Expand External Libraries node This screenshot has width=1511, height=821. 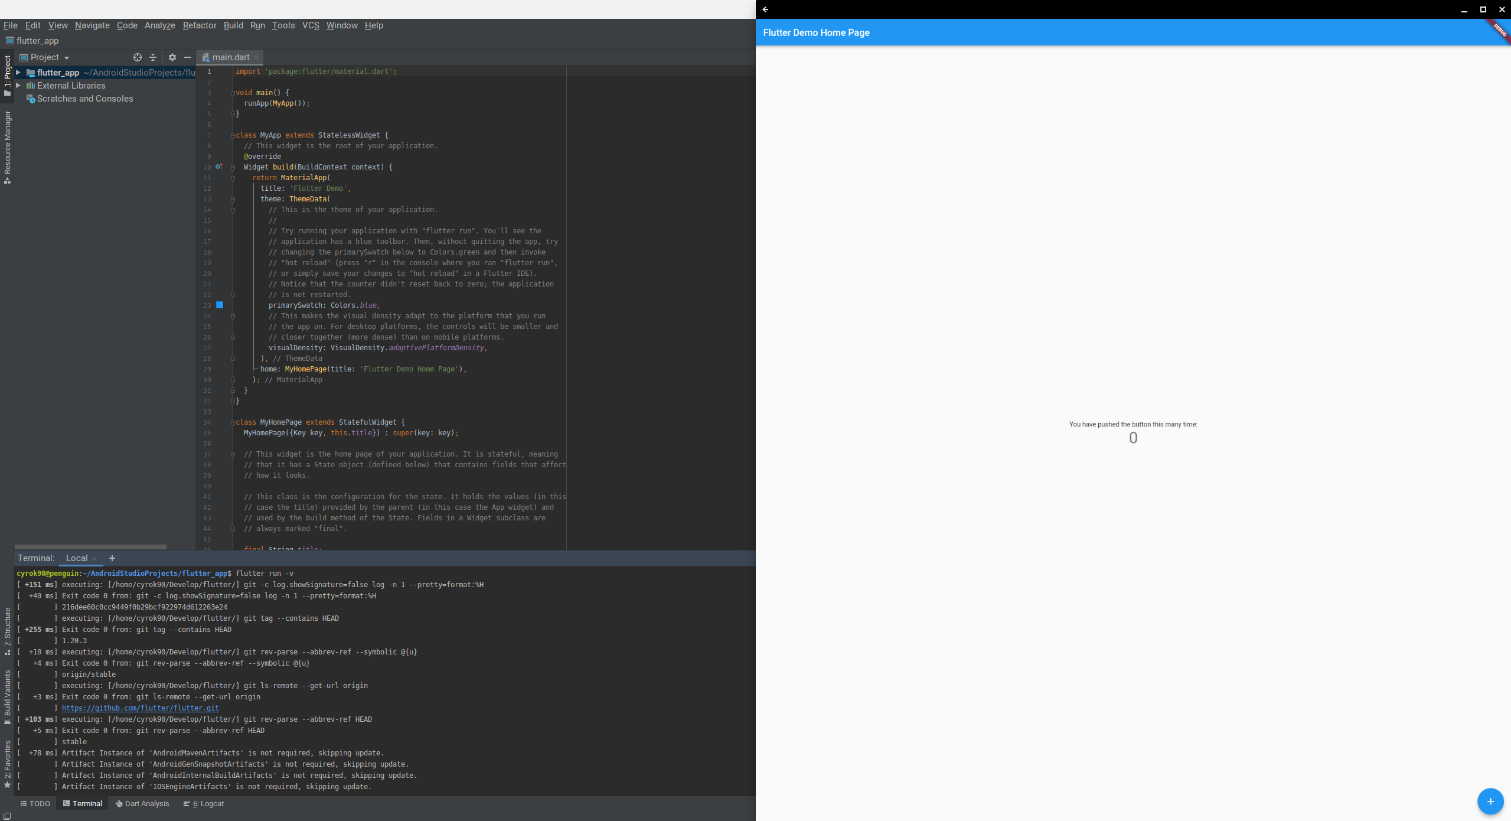click(18, 86)
